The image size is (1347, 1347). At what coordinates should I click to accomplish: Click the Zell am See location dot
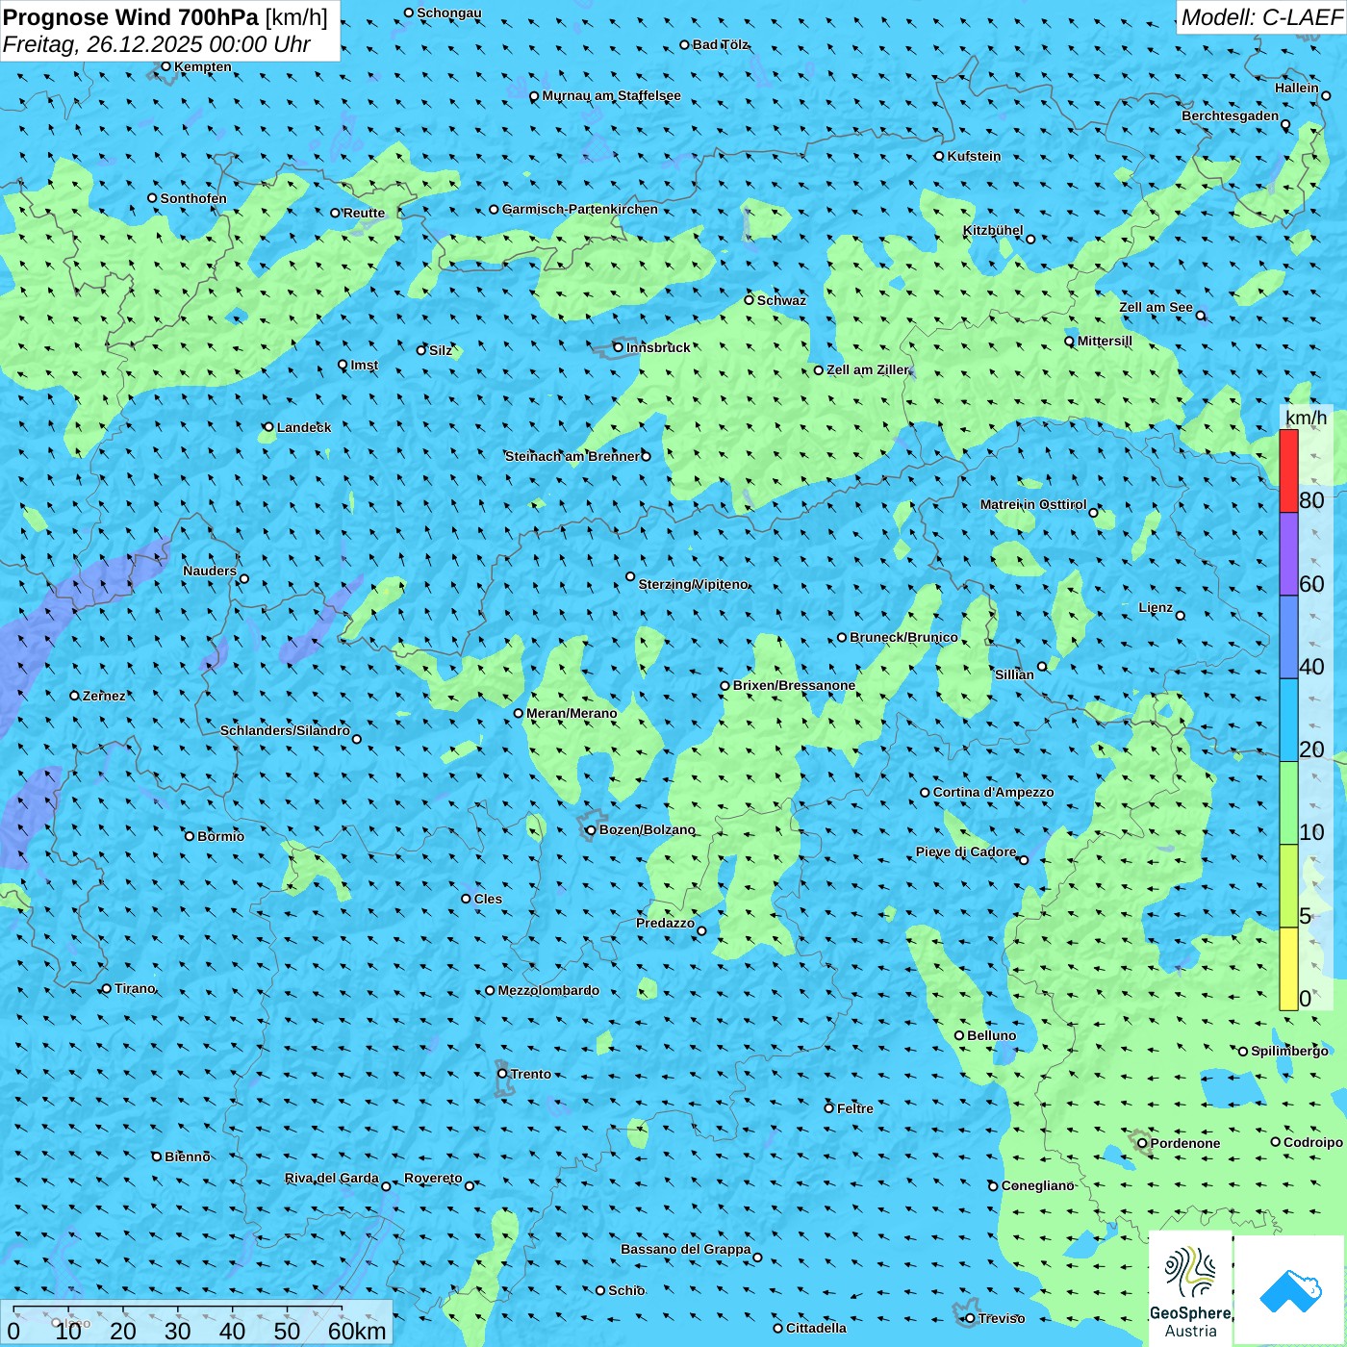1200,316
